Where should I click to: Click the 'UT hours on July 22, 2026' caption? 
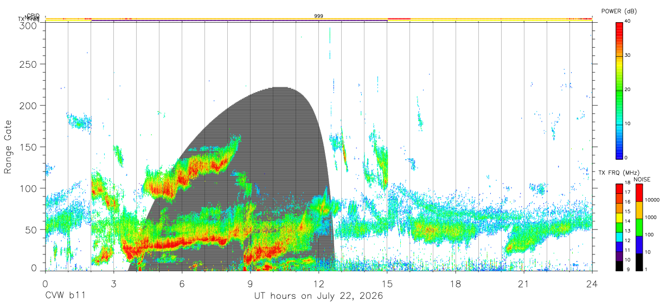(x=319, y=296)
